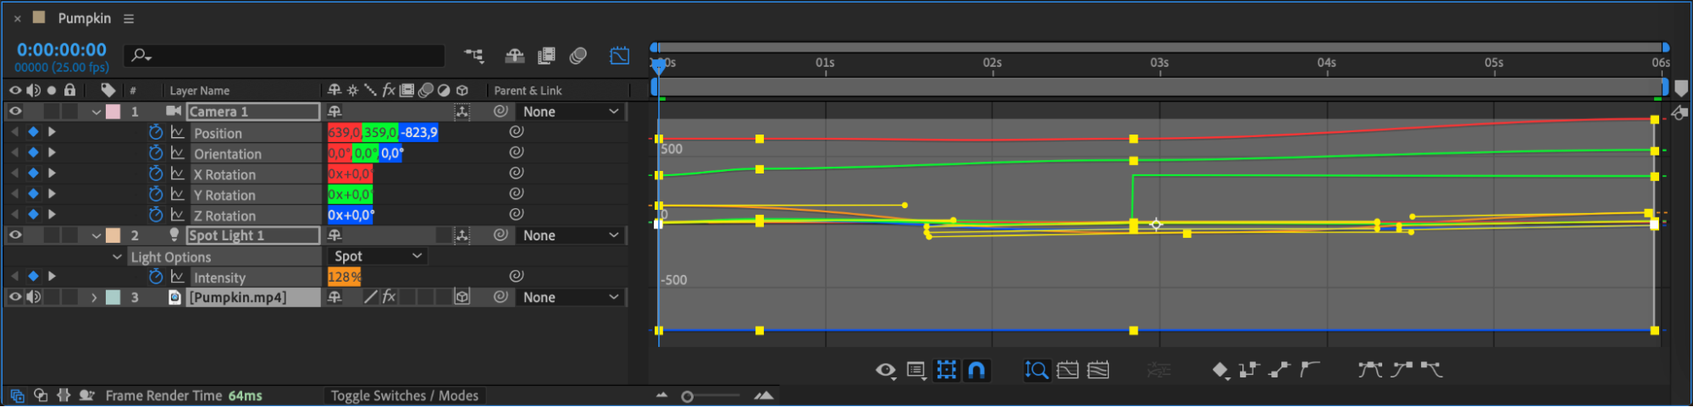The width and height of the screenshot is (1693, 407).
Task: Toggle show transform box for multiple keys
Action: pos(946,370)
